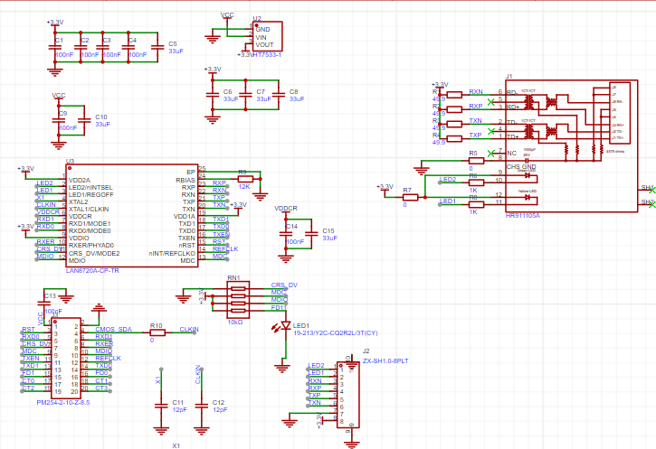
Task: Click the HR911105A part name
Action: [523, 216]
